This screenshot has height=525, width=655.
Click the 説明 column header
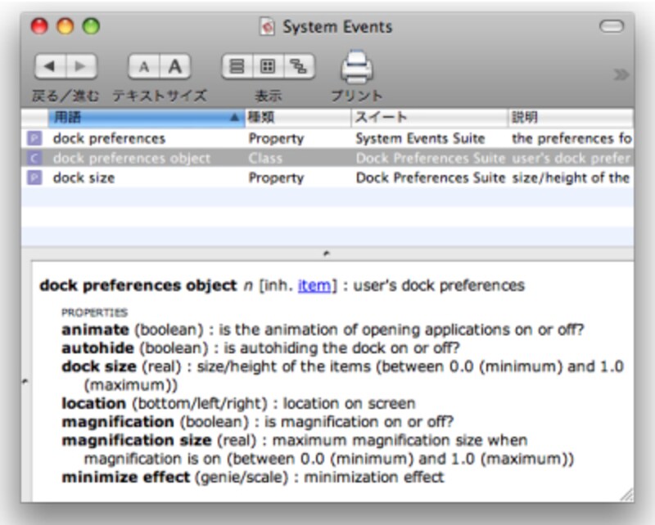[x=570, y=118]
